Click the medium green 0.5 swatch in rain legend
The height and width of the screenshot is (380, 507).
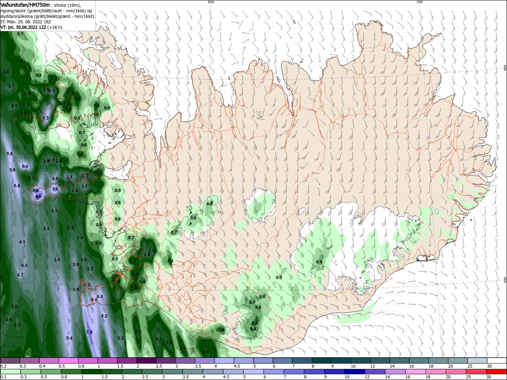point(51,372)
